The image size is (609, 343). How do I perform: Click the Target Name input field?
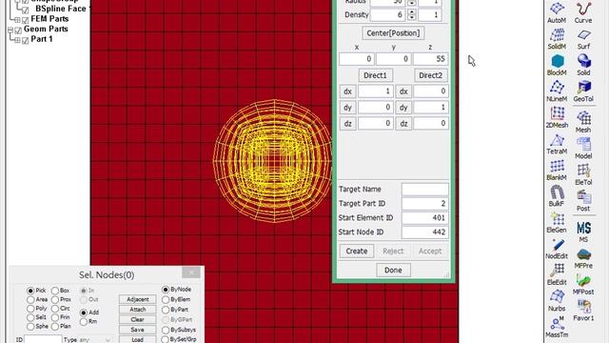click(x=425, y=190)
